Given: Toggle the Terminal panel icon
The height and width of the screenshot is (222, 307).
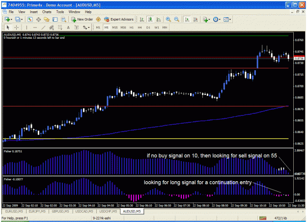Looking at the screenshot, I should (55, 19).
